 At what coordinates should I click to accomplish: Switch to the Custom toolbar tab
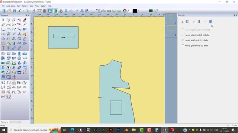[x=16, y=122]
